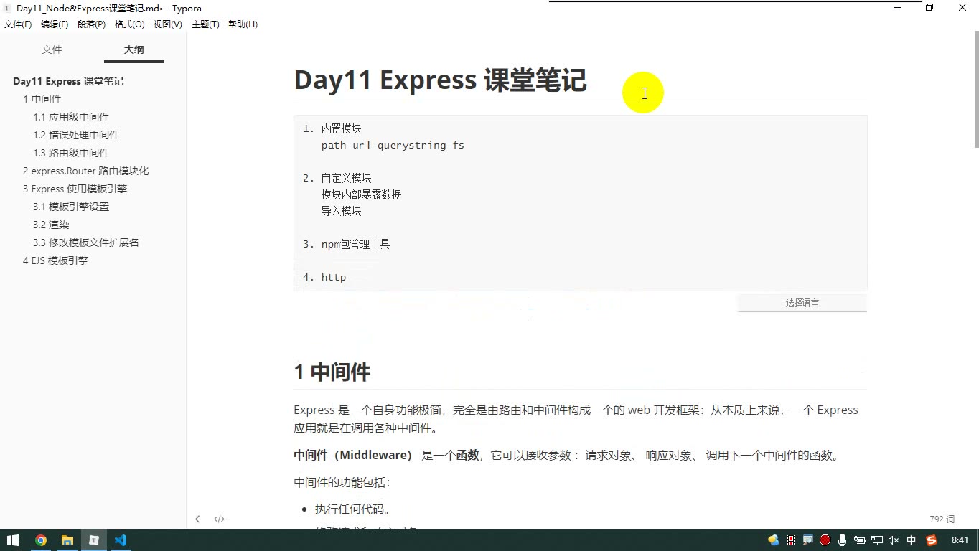Switch to the 文件 sidebar tab
This screenshot has height=551, width=979.
pyautogui.click(x=52, y=50)
